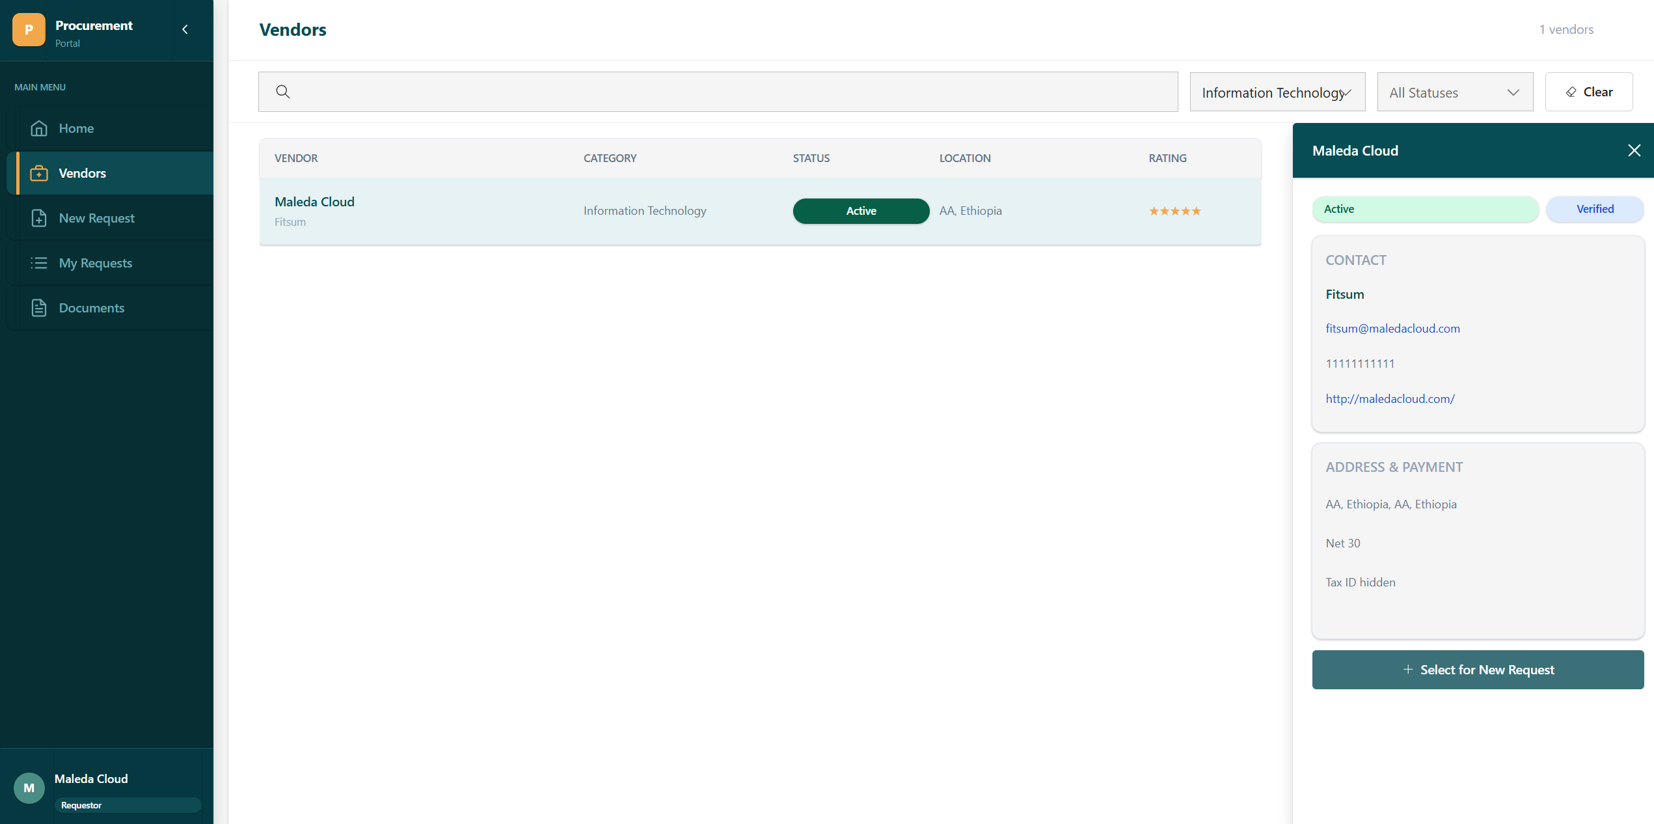The image size is (1654, 824).
Task: Open the Documents menu item
Action: coord(110,308)
